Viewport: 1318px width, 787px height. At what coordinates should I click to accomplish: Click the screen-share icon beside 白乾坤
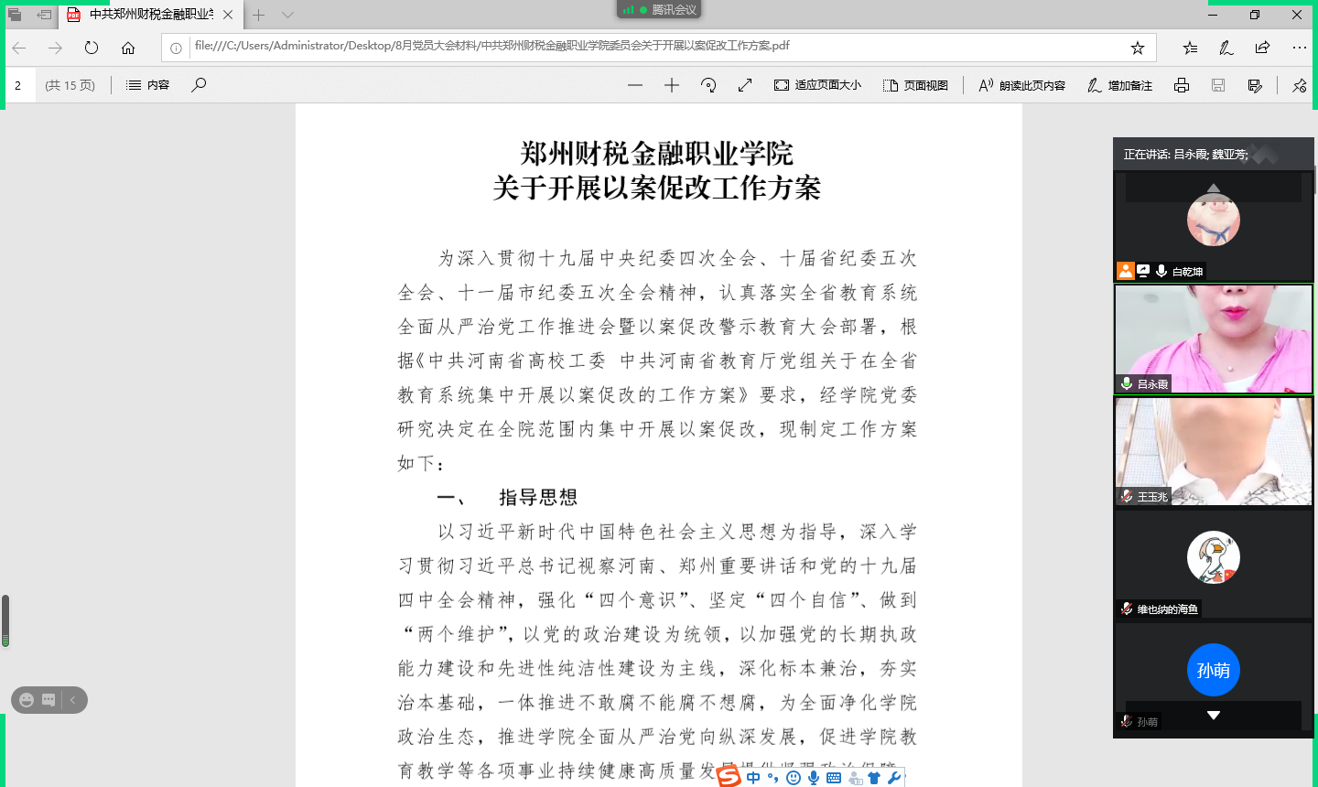coord(1143,271)
